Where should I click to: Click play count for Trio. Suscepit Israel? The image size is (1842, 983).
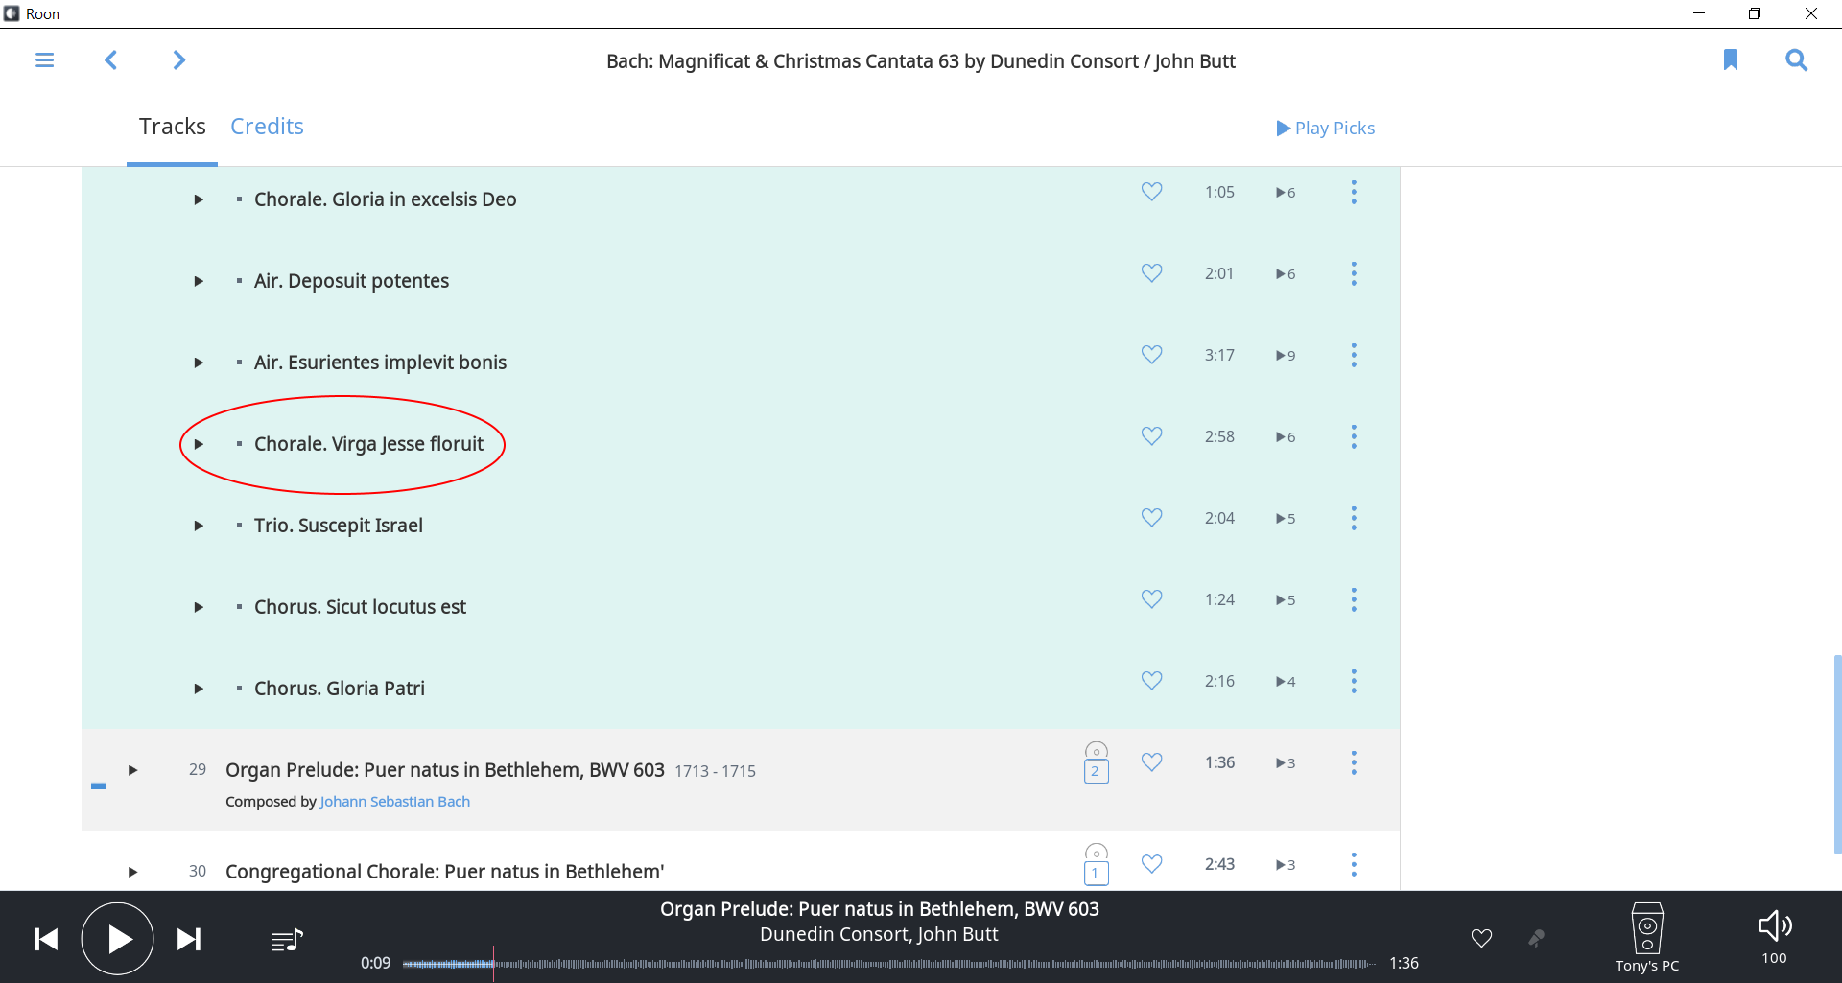click(x=1286, y=519)
